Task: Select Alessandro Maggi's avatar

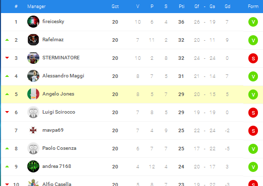Action: pos(33,76)
